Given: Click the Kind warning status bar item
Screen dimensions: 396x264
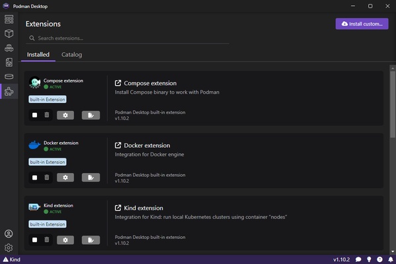Looking at the screenshot, I should tap(12, 259).
